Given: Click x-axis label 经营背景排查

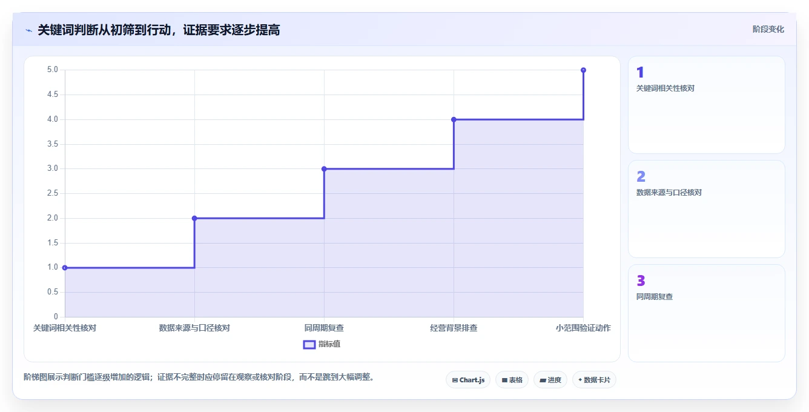Looking at the screenshot, I should pos(454,328).
